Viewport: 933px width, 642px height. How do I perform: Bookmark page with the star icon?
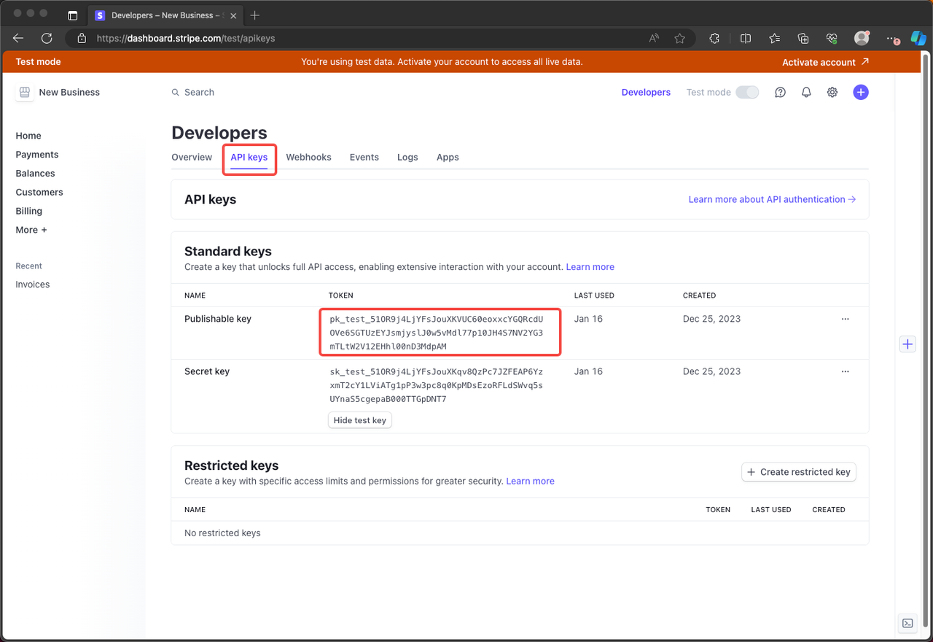(679, 39)
